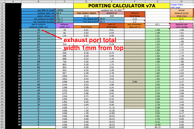Select the 5.3 cell in column F
The width and height of the screenshot is (194, 129).
coord(135,22)
